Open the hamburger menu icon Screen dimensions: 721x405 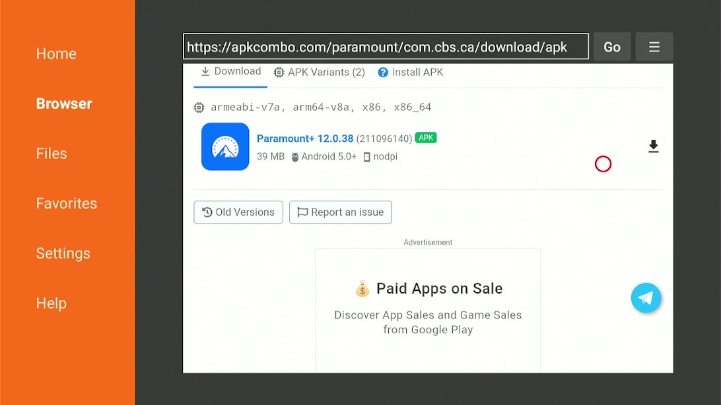click(654, 46)
